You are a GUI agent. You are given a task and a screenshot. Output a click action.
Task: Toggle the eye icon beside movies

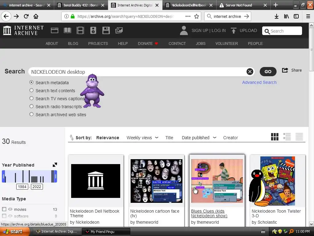10,209
